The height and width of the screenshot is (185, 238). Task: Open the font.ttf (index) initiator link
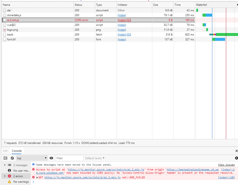[x=122, y=39]
